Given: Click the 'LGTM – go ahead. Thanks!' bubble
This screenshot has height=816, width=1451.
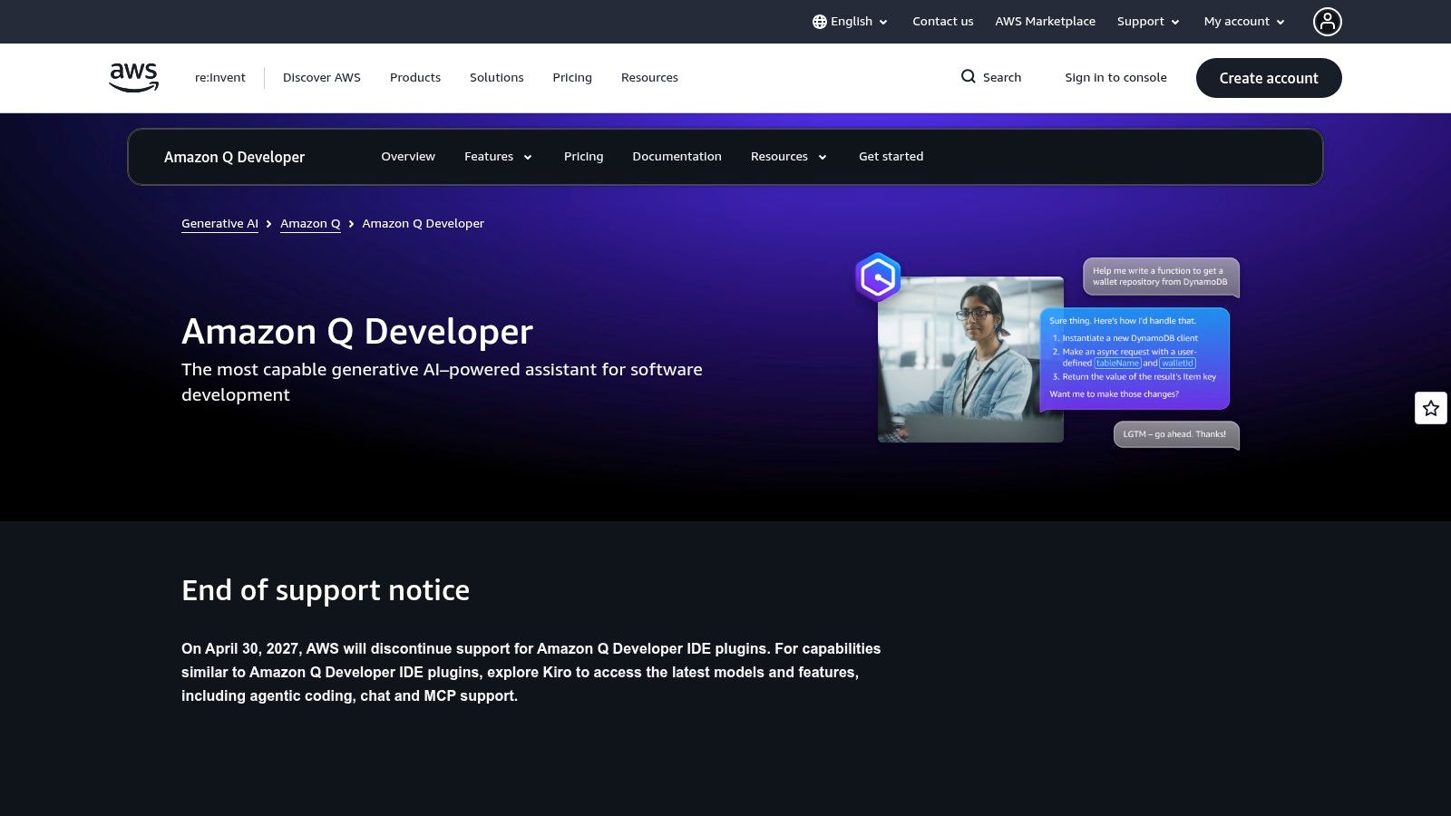Looking at the screenshot, I should coord(1176,434).
